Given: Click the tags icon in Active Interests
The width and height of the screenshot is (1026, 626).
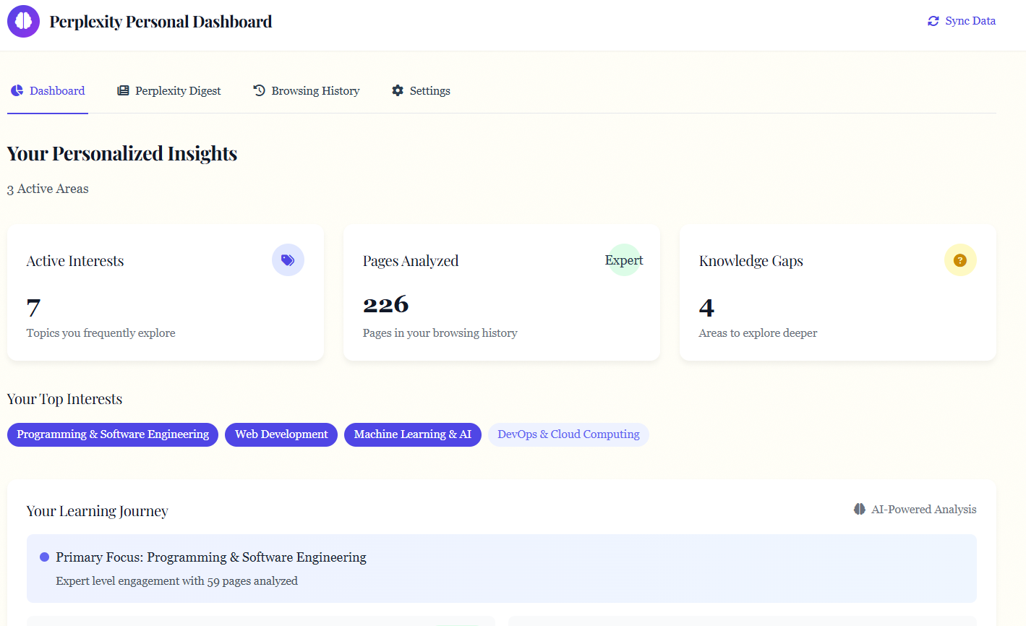Looking at the screenshot, I should (x=288, y=260).
